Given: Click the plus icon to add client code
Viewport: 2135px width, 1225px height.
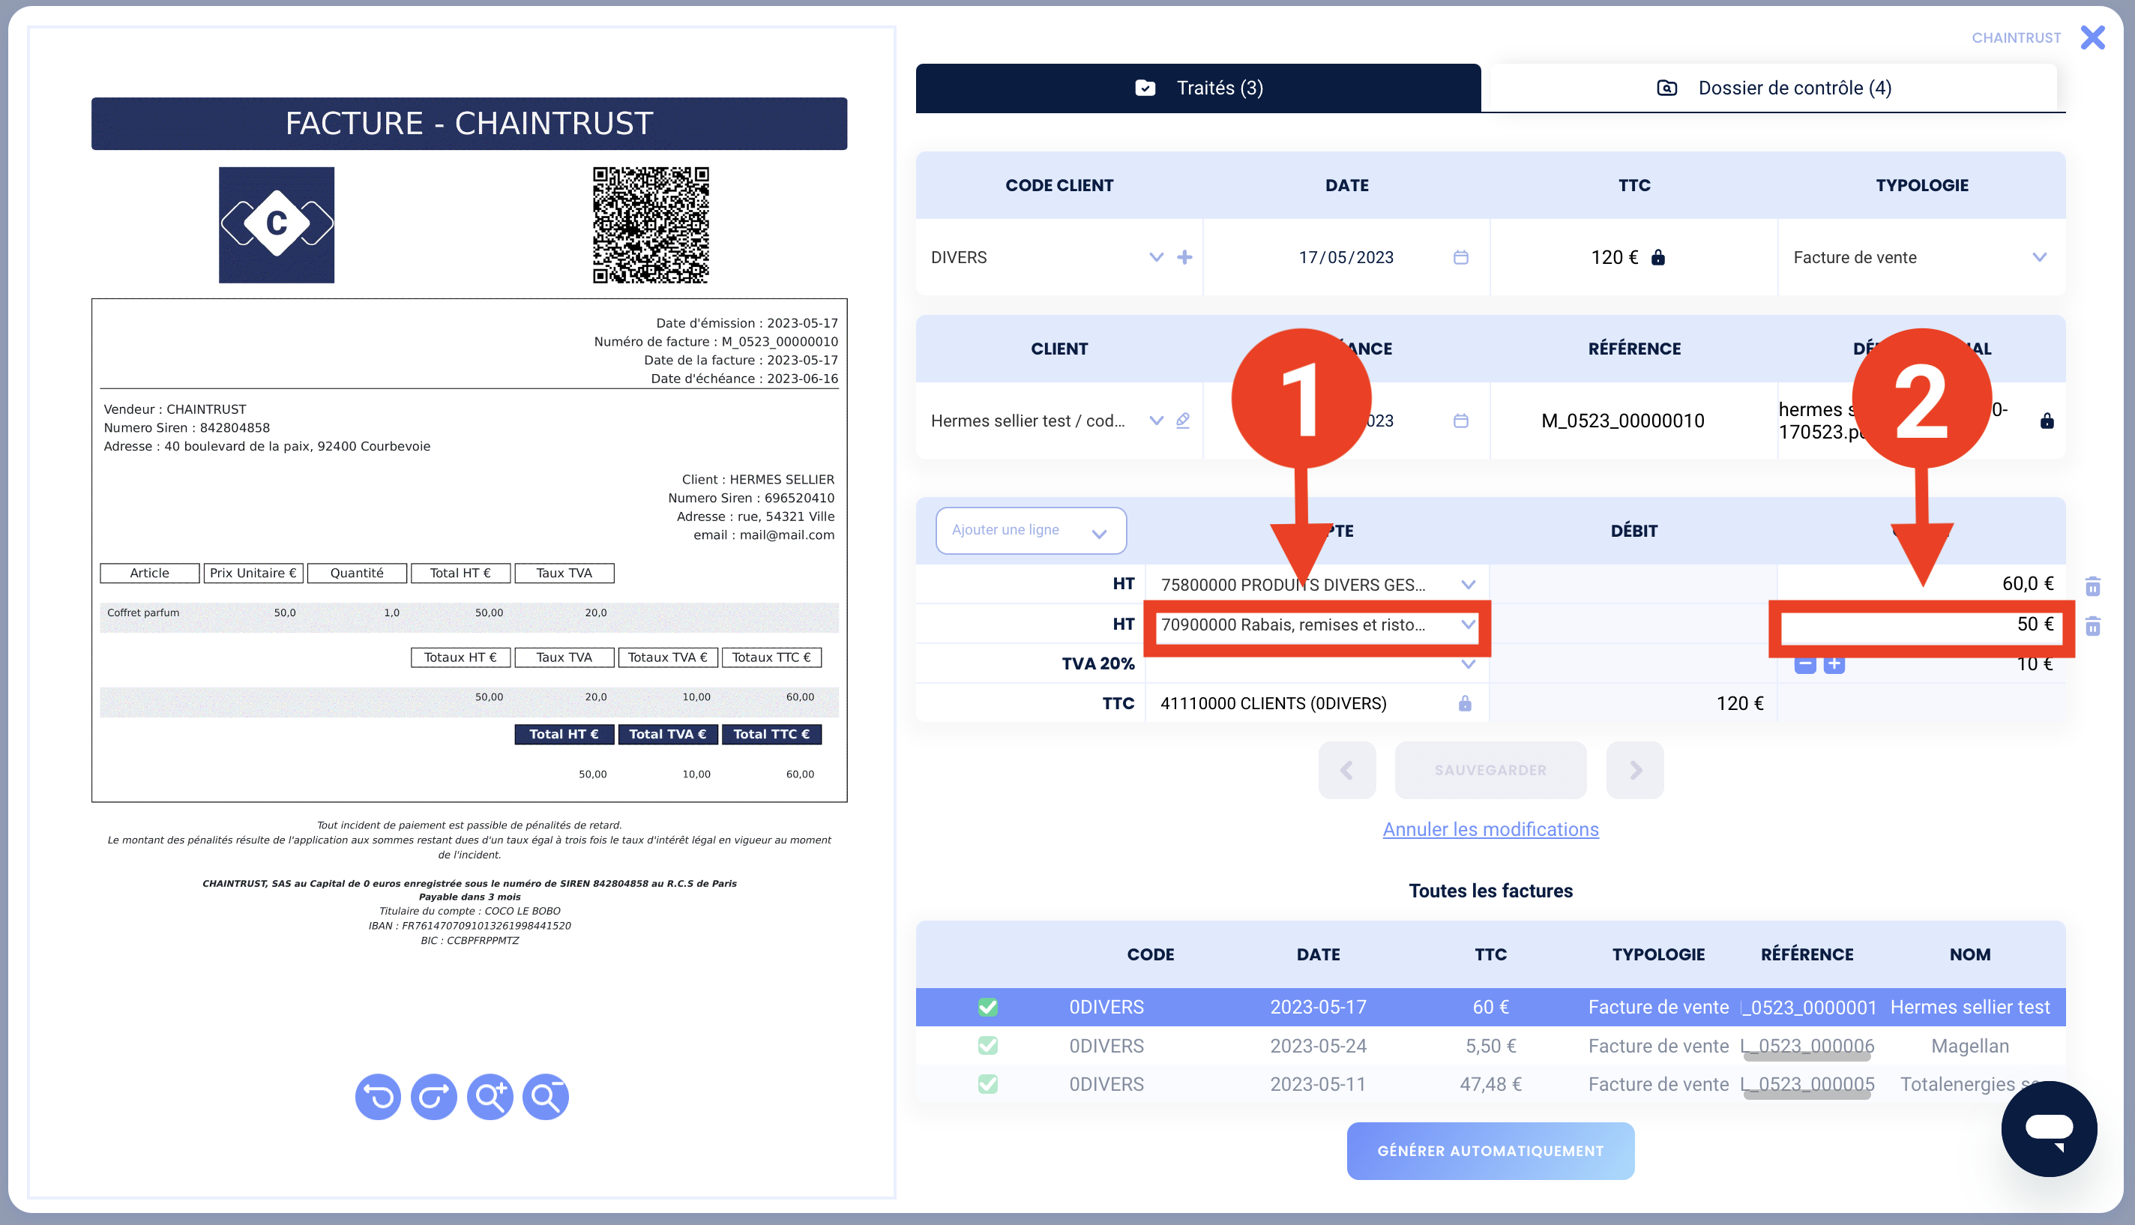Looking at the screenshot, I should [x=1184, y=256].
